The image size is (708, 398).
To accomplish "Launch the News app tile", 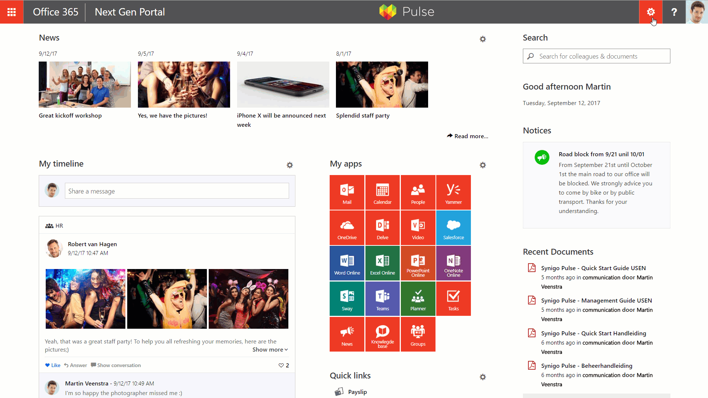I will pos(347,334).
